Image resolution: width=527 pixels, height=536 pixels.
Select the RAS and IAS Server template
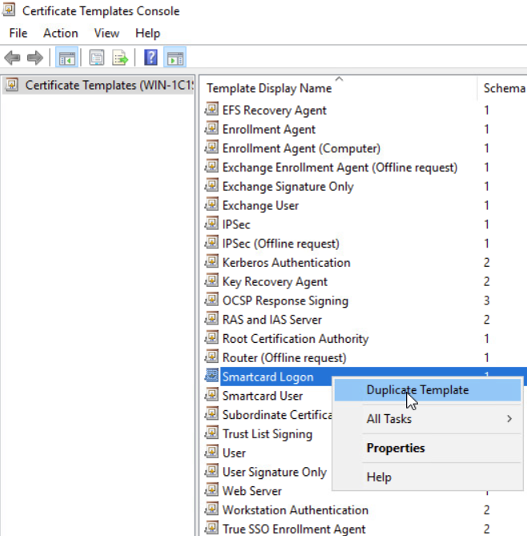pyautogui.click(x=272, y=320)
